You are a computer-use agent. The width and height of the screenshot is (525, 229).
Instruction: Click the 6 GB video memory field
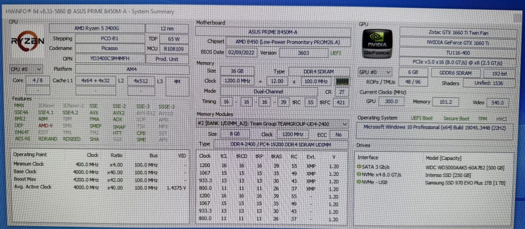point(413,73)
